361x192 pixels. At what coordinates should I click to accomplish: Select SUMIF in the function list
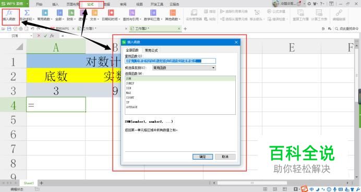[x=180, y=83]
